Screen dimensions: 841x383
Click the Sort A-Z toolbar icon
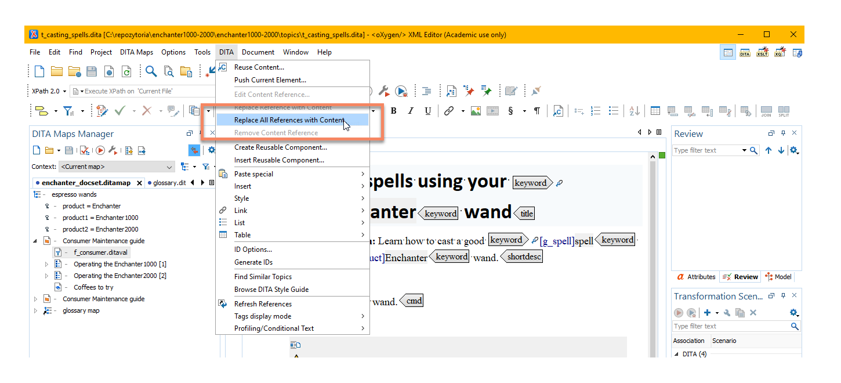point(635,111)
